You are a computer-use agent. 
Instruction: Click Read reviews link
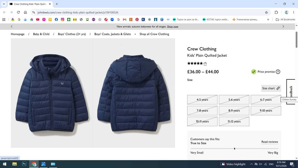(269, 142)
